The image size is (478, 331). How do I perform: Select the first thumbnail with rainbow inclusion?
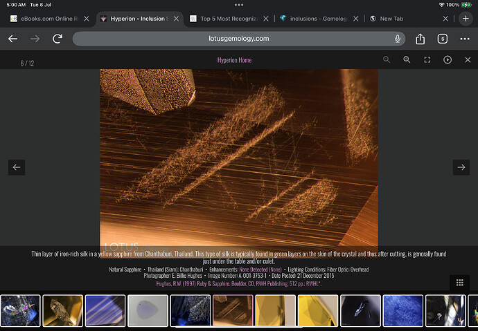(20, 311)
